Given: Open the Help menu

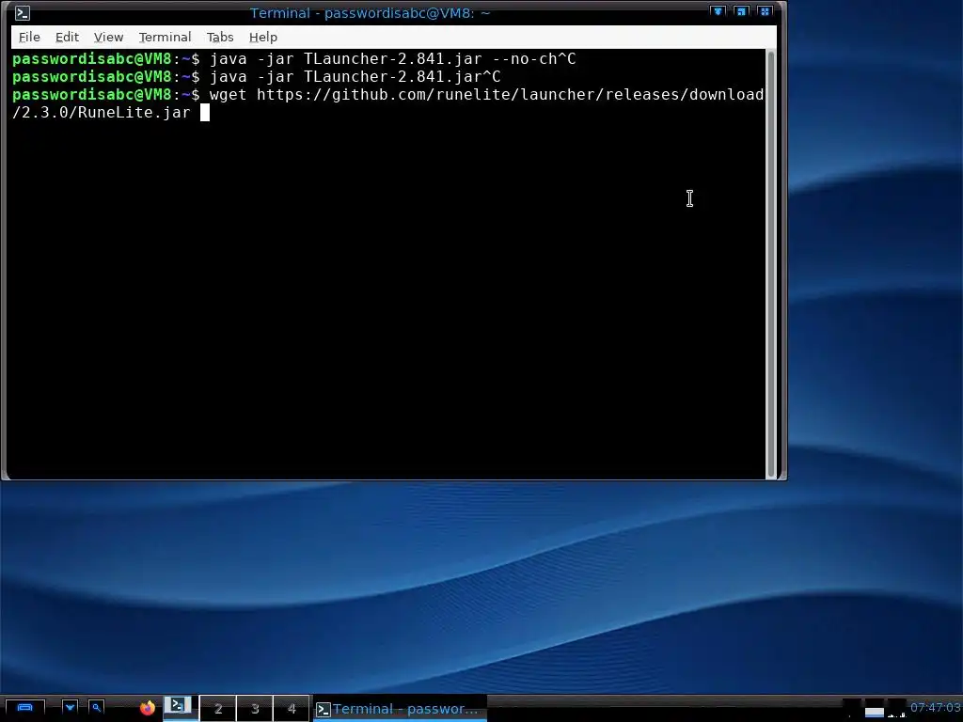Looking at the screenshot, I should click(263, 37).
